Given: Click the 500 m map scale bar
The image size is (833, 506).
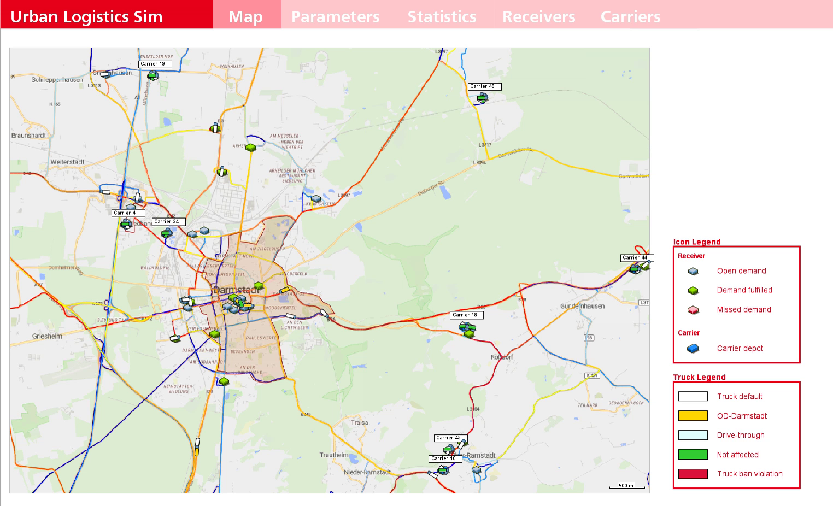Looking at the screenshot, I should pos(627,486).
